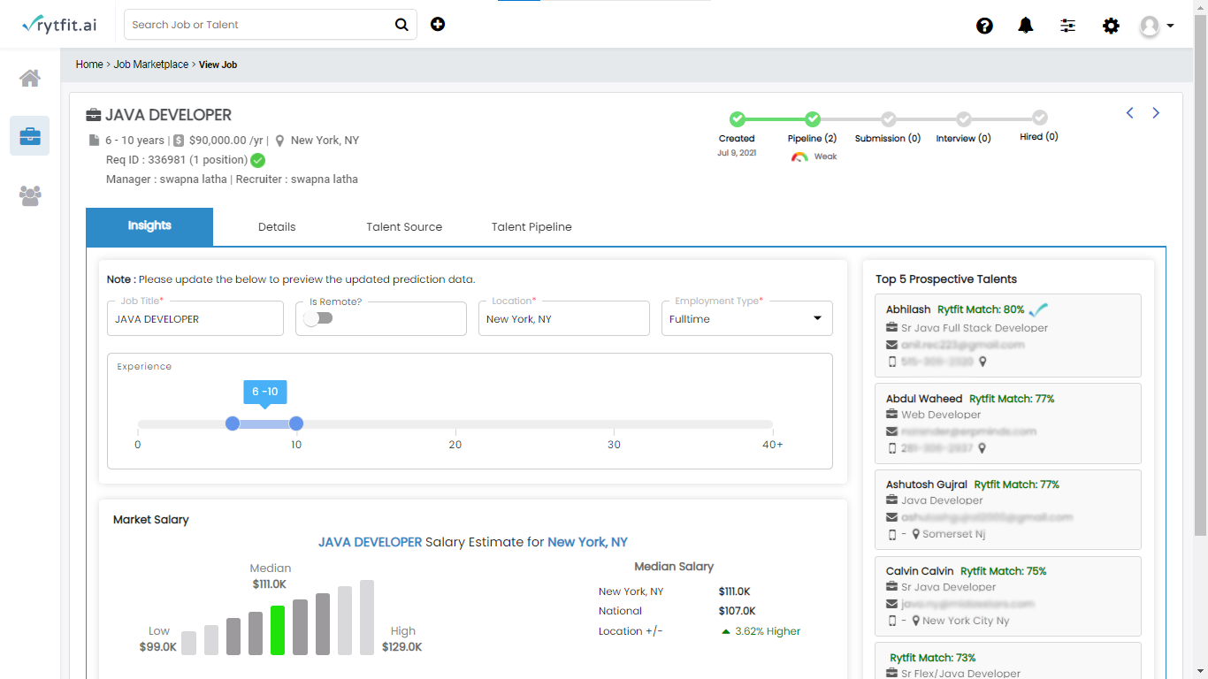Click the JAVA DEVELOPER job heading
Screen dimensions: 1208x679
pyautogui.click(x=168, y=115)
